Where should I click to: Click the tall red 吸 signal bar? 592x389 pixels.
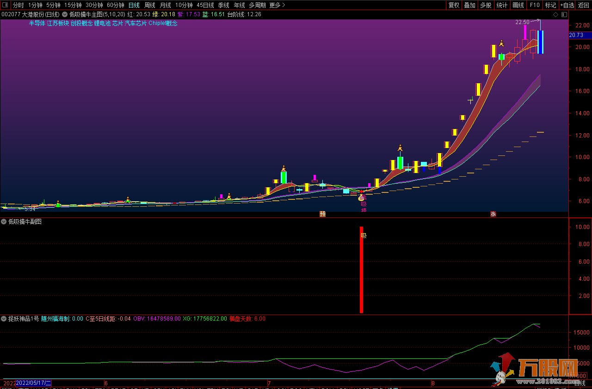pyautogui.click(x=361, y=270)
